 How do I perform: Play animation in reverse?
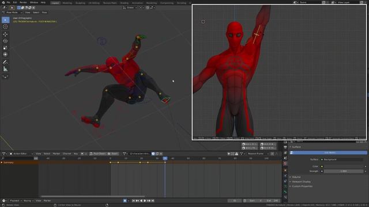pos(141,201)
